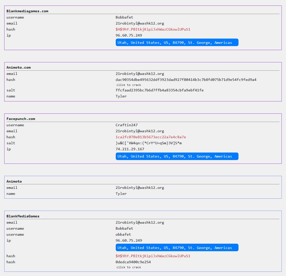This screenshot has width=286, height=276.
Task: Click the blue location badge under IP 74.211.29.167
Action: coord(177,156)
